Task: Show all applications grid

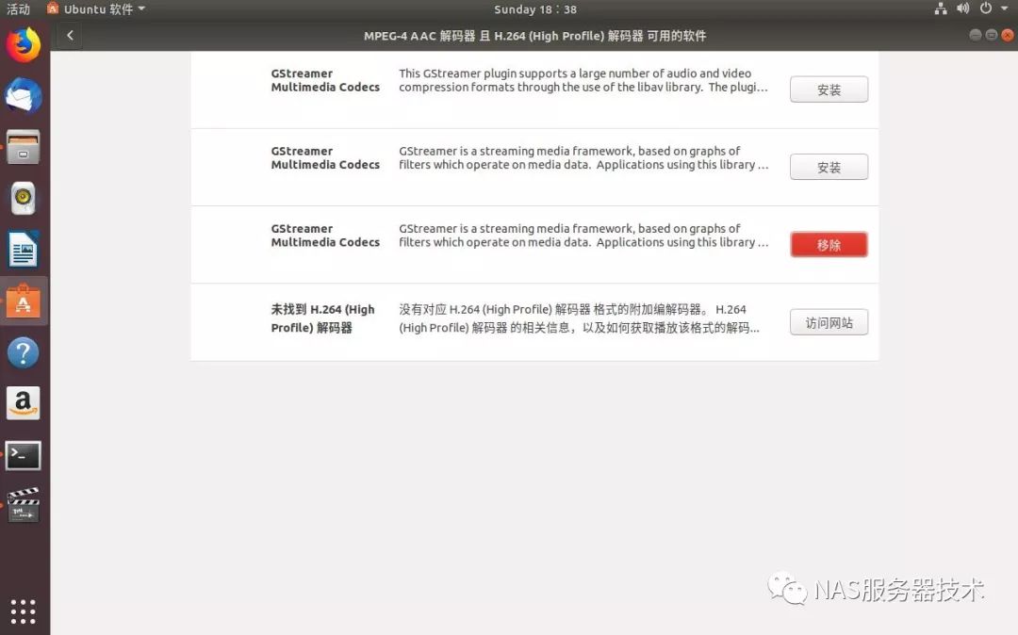Action: tap(24, 611)
